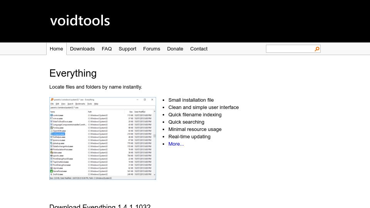Screen dimensions: 370x208
Task: Open the Contact page
Action: pos(199,49)
